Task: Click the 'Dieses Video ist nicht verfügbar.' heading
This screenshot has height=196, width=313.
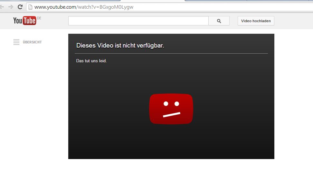Action: pyautogui.click(x=120, y=46)
